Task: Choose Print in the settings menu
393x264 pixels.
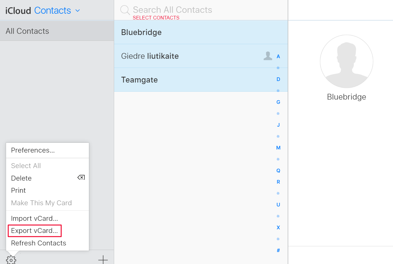Action: tap(47, 190)
